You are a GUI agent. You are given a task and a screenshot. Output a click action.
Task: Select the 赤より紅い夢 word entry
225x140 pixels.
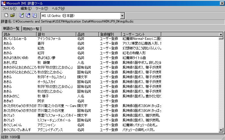pyautogui.click(x=46, y=58)
